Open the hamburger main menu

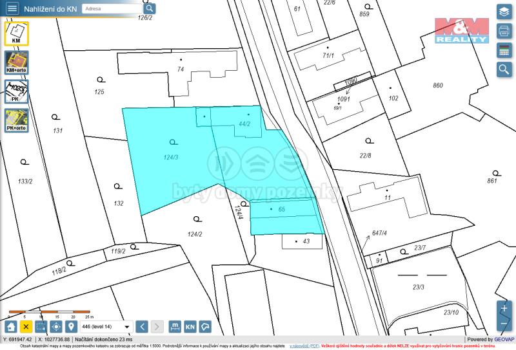[x=12, y=9]
